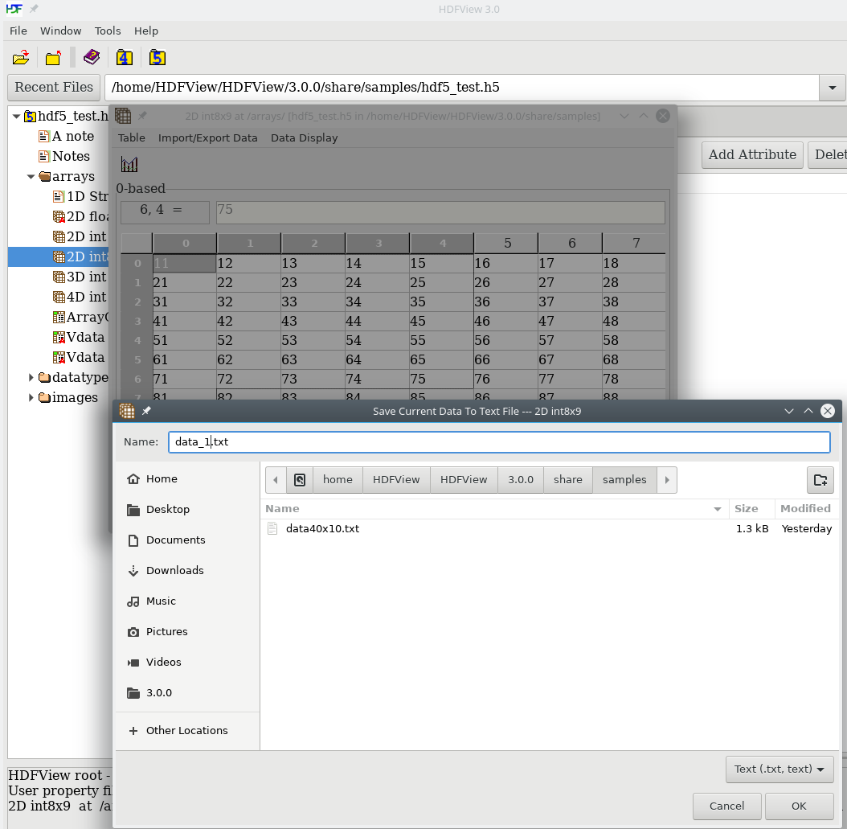Click the path bar back arrow
This screenshot has width=847, height=829.
point(276,480)
